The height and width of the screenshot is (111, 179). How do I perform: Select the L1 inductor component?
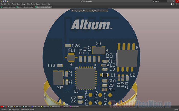tap(105, 75)
